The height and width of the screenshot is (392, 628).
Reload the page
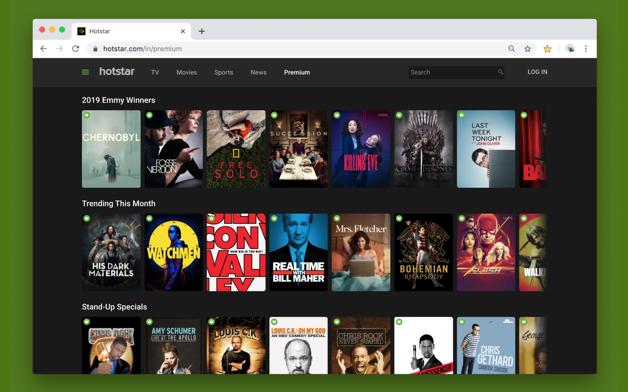[x=76, y=49]
